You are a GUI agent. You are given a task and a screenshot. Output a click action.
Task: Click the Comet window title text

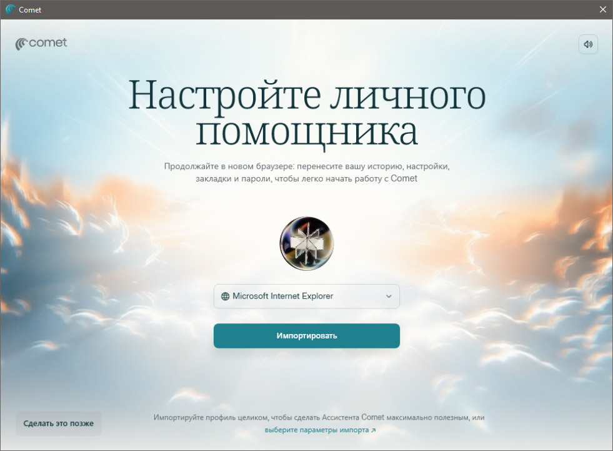[31, 9]
